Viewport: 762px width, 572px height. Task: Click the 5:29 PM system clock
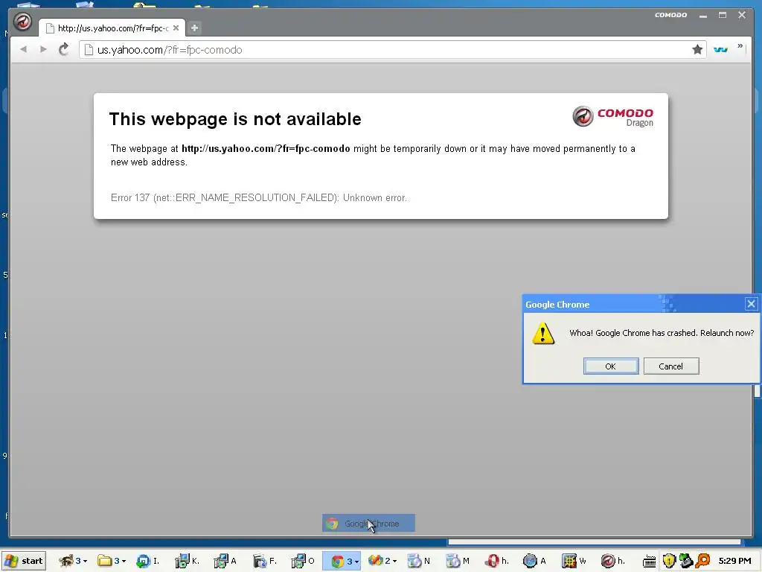pyautogui.click(x=734, y=561)
